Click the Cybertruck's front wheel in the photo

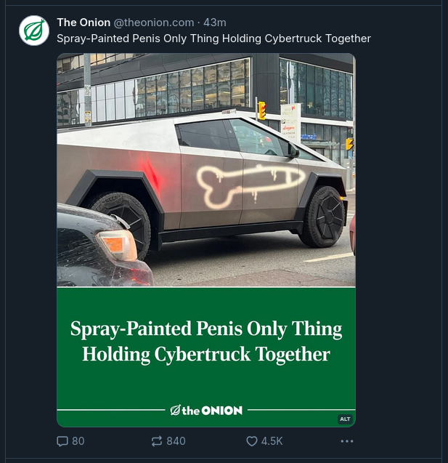[322, 217]
